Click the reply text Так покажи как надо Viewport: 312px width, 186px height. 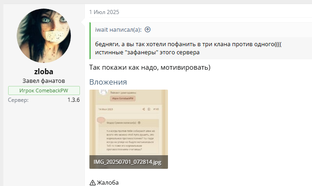pyautogui.click(x=150, y=68)
